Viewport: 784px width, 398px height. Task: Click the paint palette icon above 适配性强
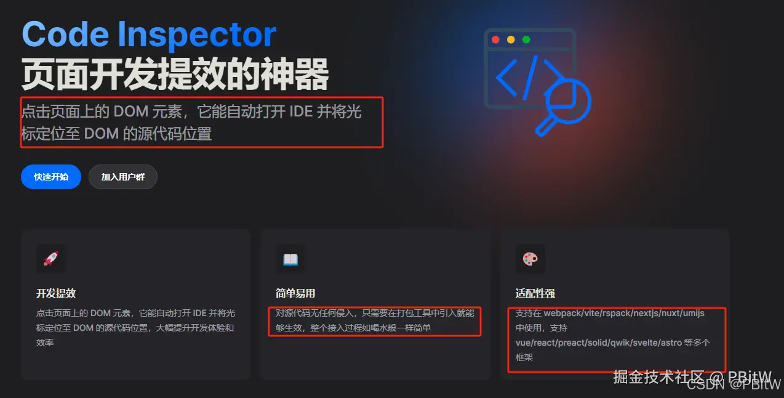(x=530, y=259)
